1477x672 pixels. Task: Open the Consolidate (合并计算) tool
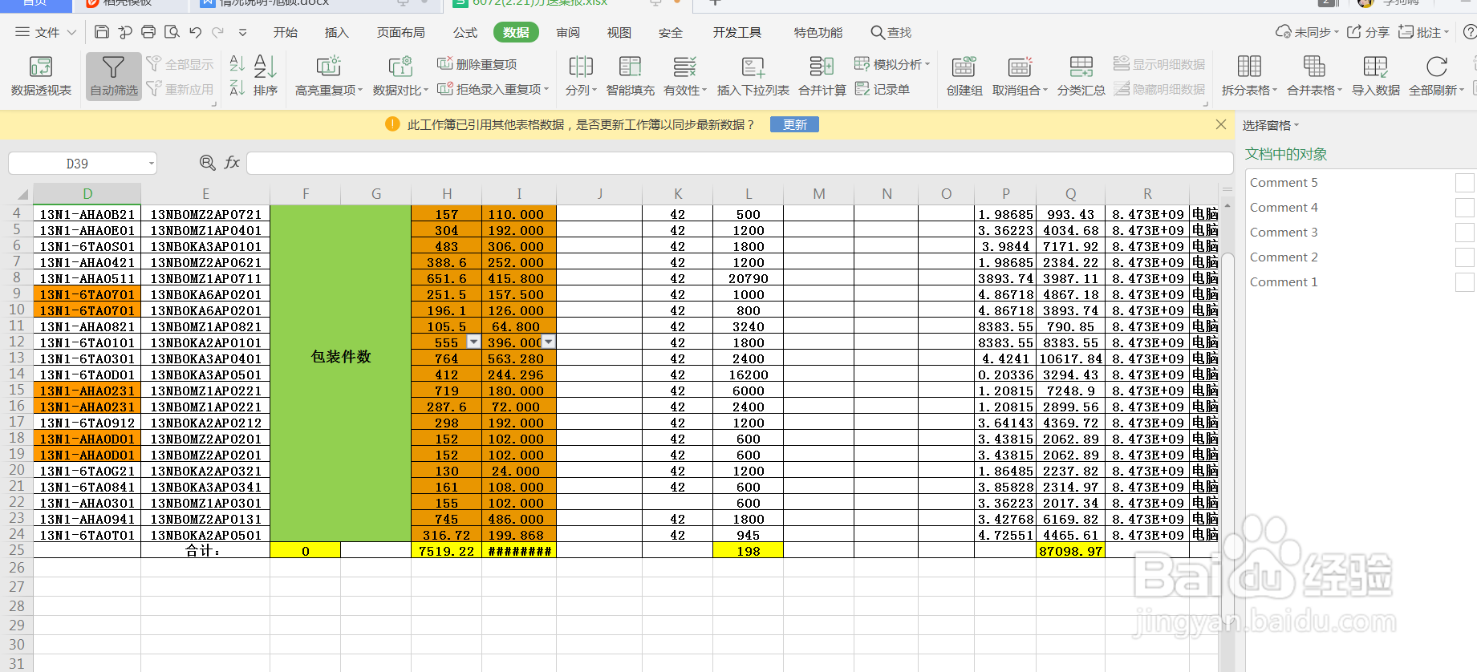pos(822,76)
